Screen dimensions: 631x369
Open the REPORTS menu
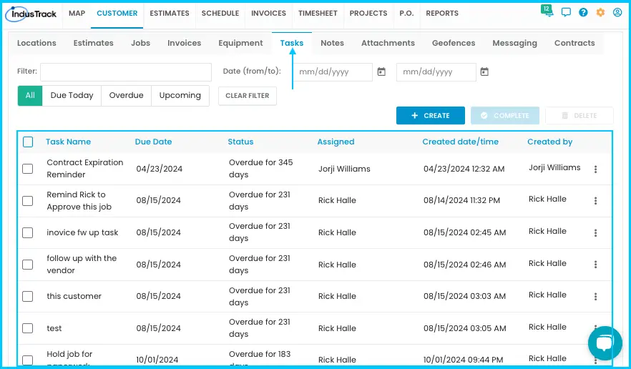click(x=442, y=14)
